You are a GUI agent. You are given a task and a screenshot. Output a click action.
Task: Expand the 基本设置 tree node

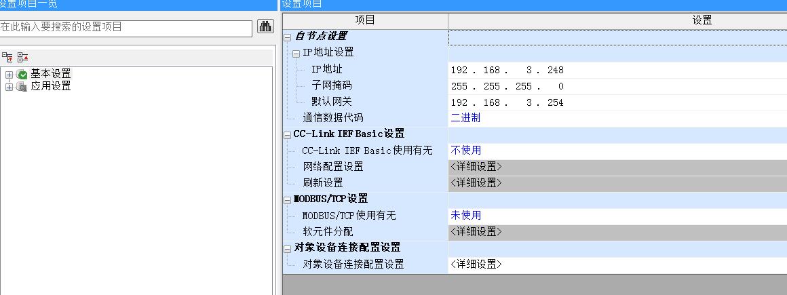9,75
